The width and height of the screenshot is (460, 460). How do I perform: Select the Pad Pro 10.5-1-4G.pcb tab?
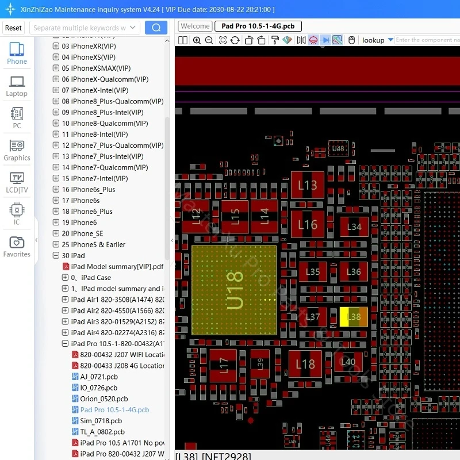click(x=258, y=26)
